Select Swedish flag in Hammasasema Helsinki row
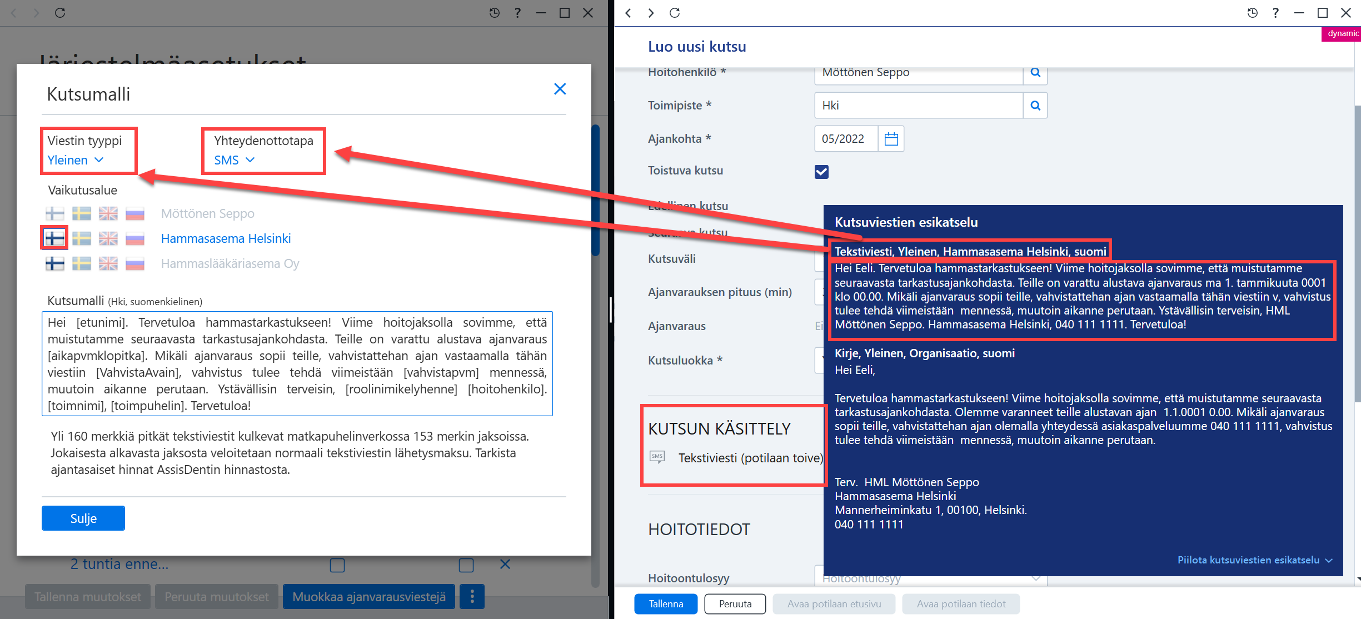 tap(82, 238)
